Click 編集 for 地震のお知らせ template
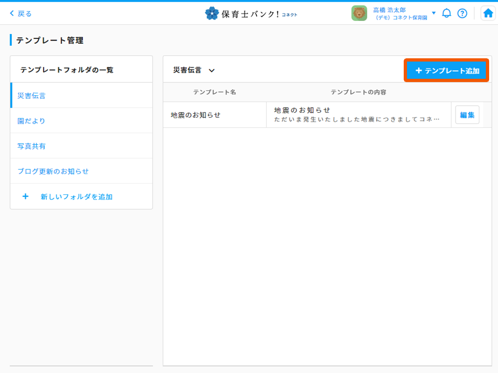Screen dimensions: 498x373 coord(467,115)
